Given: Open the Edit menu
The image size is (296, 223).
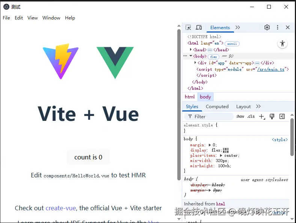Looking at the screenshot, I should click(x=19, y=18).
